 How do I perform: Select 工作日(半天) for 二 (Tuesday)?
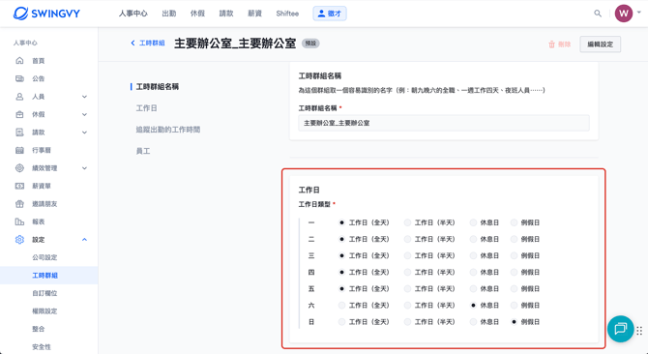(x=407, y=239)
